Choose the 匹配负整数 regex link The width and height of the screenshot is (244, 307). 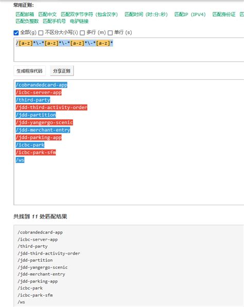point(27,21)
